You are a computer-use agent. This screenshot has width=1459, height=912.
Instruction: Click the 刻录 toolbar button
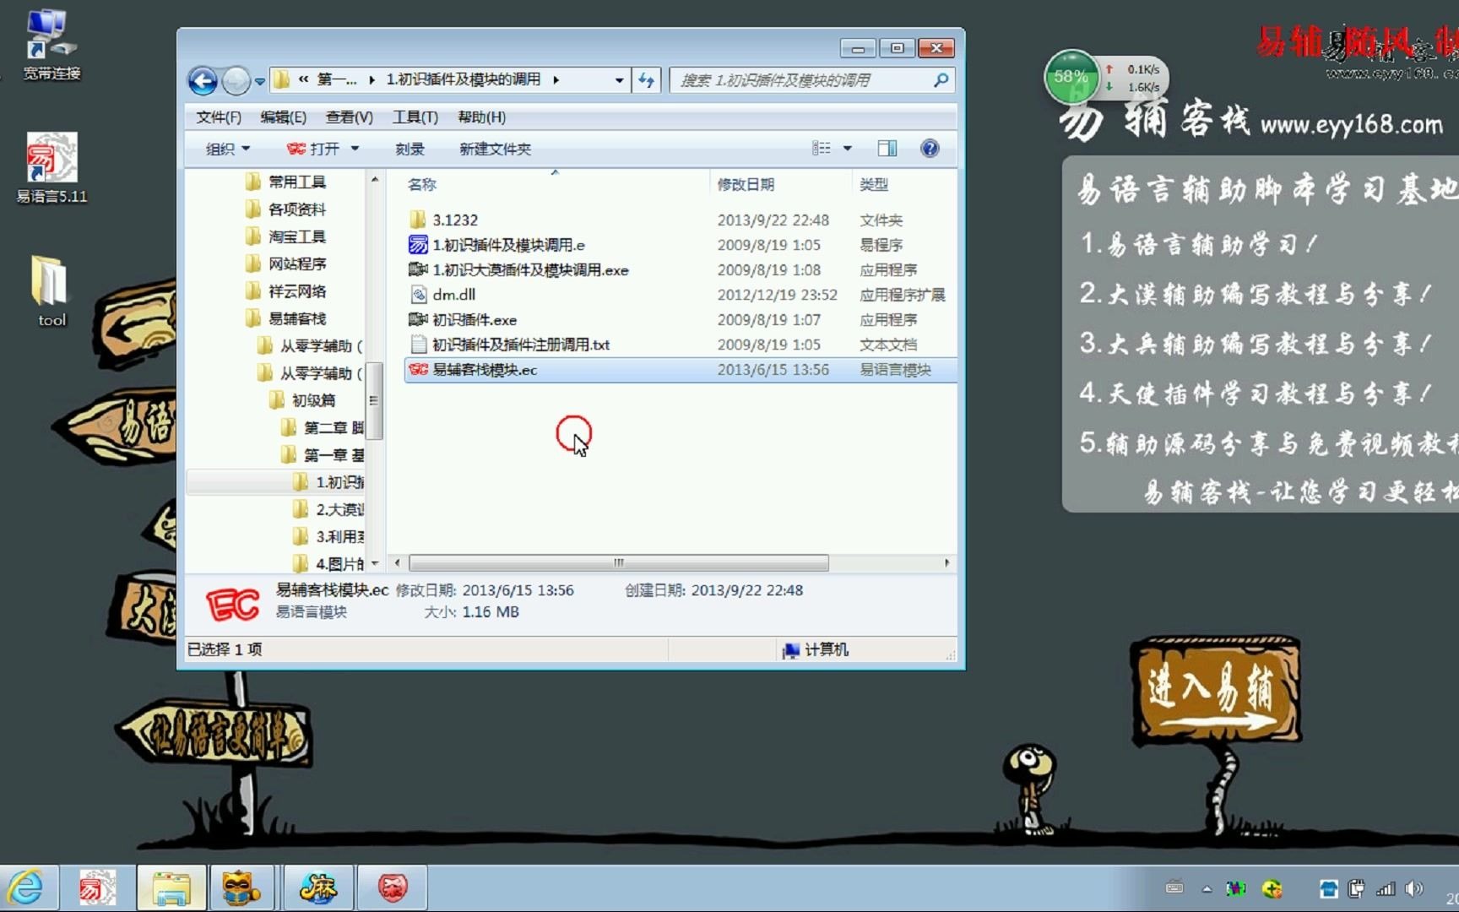(409, 149)
